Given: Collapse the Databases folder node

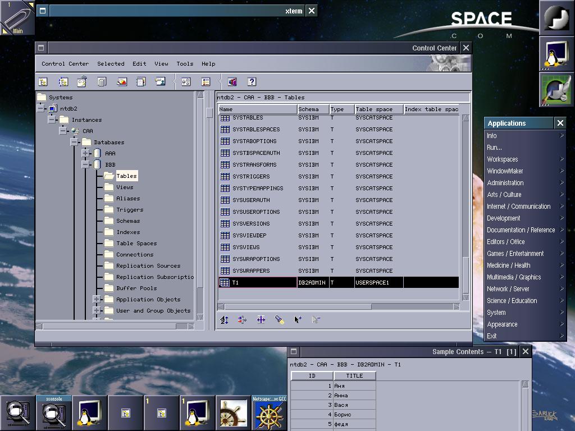Looking at the screenshot, I should click(74, 142).
